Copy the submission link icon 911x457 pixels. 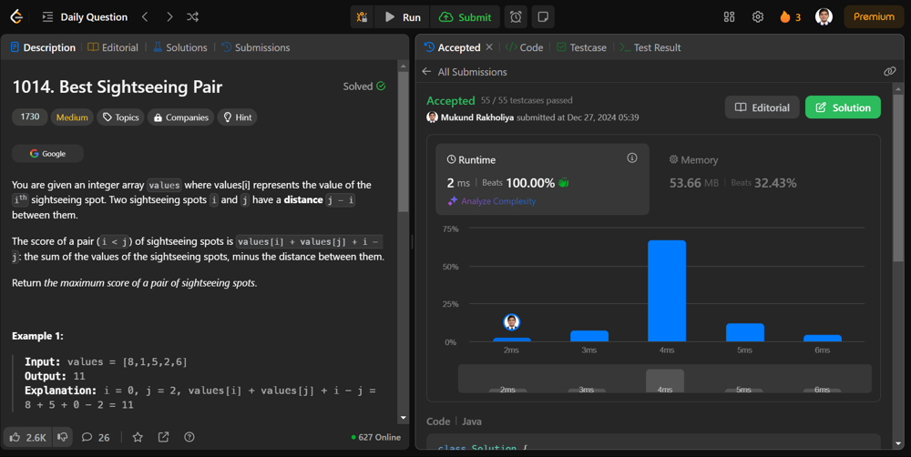click(889, 71)
